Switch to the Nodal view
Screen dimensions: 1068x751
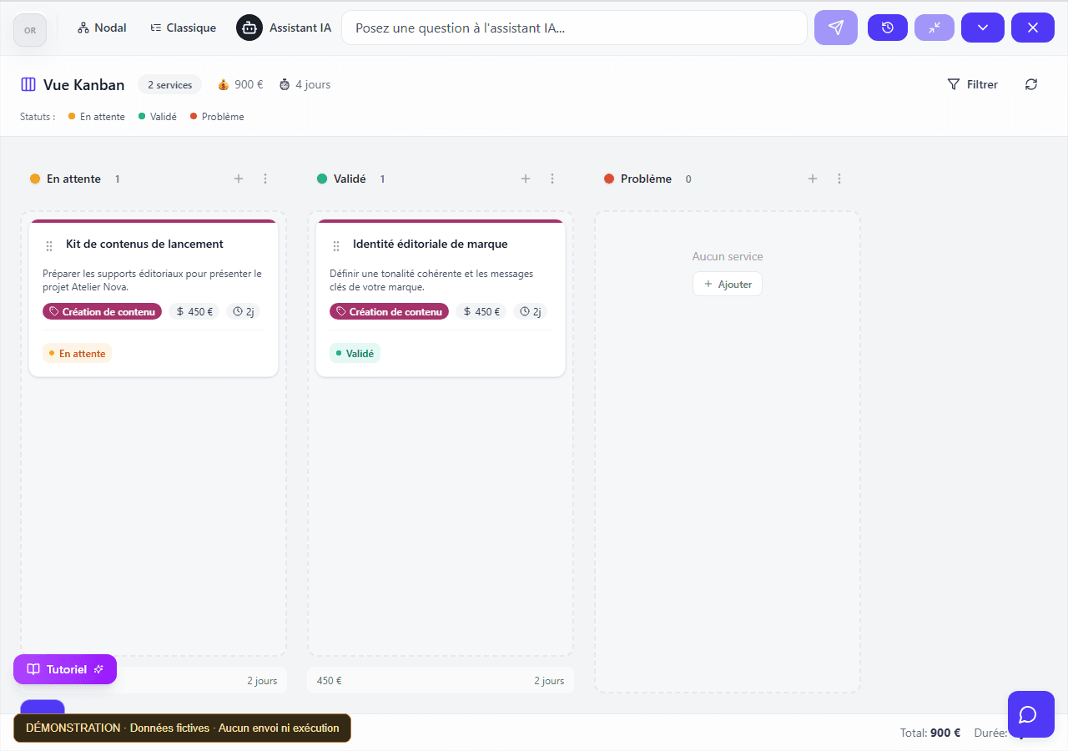click(102, 28)
